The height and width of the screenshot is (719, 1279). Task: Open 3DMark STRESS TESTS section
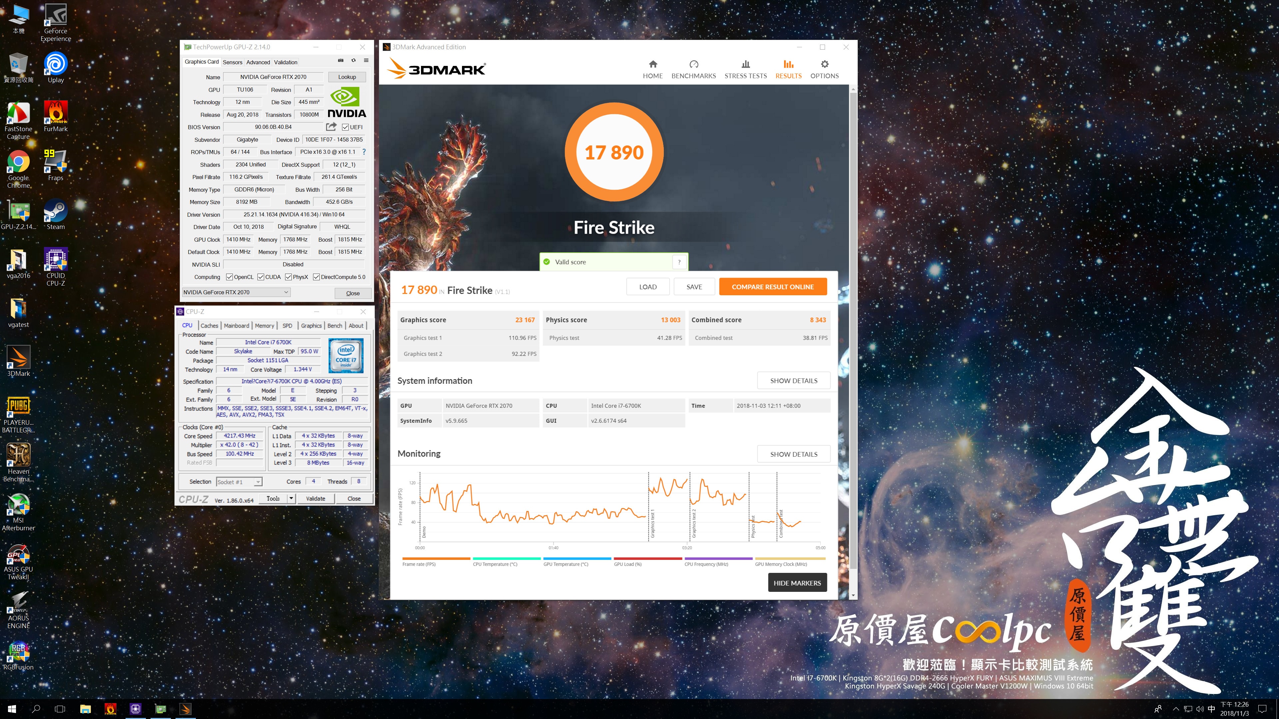coord(745,70)
